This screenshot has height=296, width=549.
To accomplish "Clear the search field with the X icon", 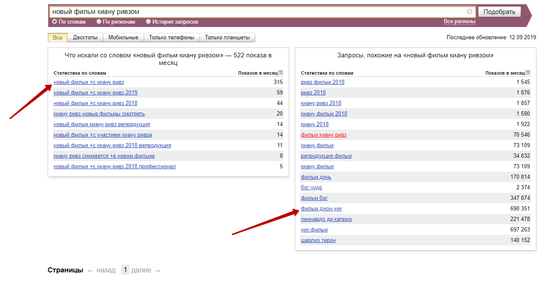I will pyautogui.click(x=470, y=12).
